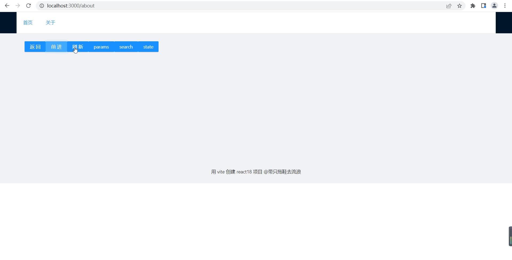Open the Chrome three-dot menu
Screen dimensions: 512x260
[x=505, y=6]
